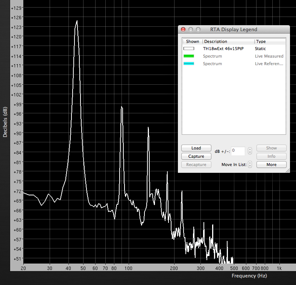
Task: Select the Live Reference Spectrum description
Action: [213, 64]
